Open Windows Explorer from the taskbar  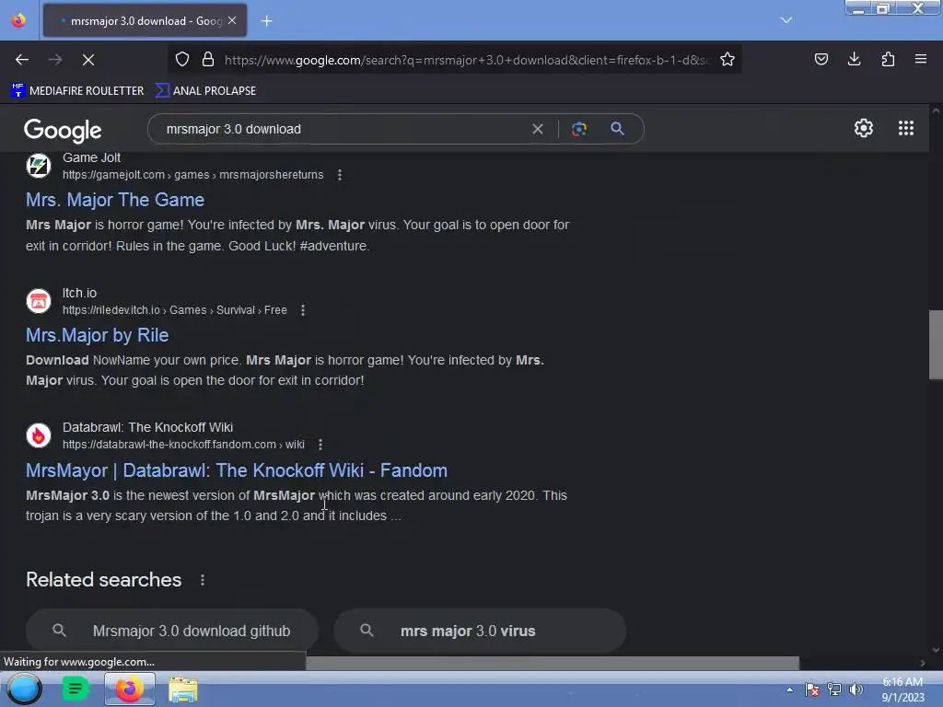pyautogui.click(x=183, y=690)
